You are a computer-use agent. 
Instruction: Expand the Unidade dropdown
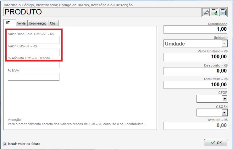[224, 44]
